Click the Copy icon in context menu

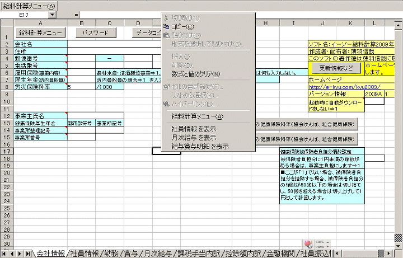pos(165,26)
